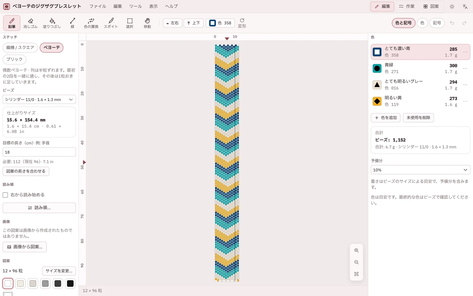This screenshot has height=296, width=473.
Task: Open the ヘルプ menu
Action: 171,6
